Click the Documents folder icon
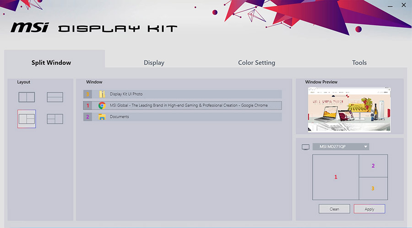The image size is (412, 228). [x=102, y=117]
